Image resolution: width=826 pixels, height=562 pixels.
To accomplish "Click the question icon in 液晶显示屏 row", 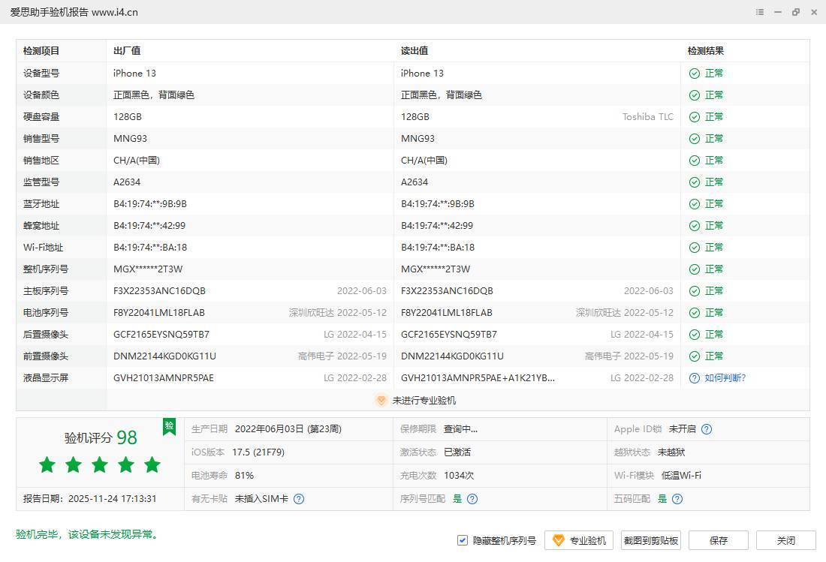I will coord(695,378).
